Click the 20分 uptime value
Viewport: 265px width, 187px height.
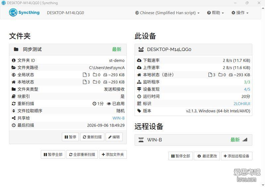[246, 96]
